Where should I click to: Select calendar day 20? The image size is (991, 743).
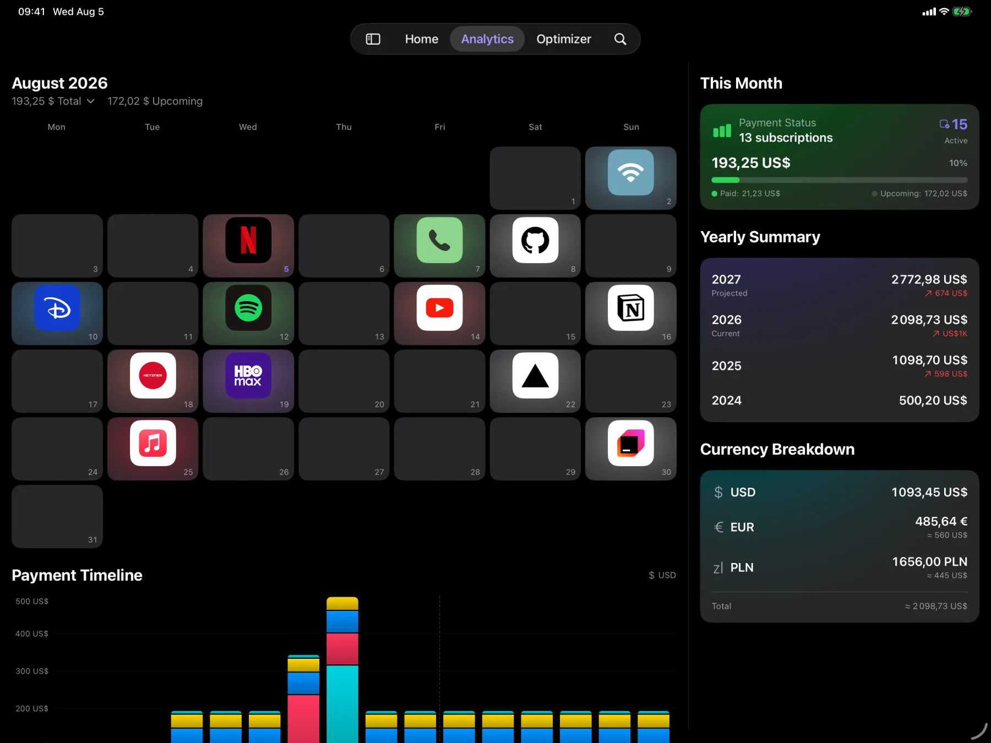click(344, 381)
